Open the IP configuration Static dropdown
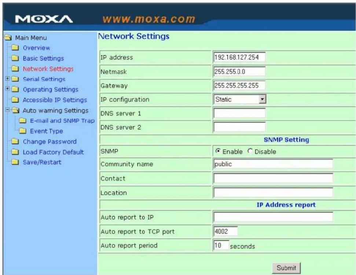 coord(239,99)
